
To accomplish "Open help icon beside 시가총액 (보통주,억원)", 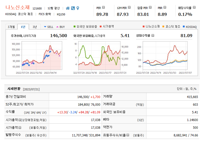I will [x=20, y=127].
